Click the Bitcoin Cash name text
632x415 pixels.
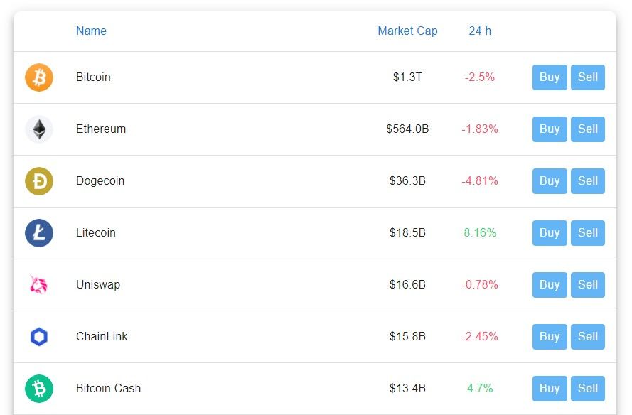(x=109, y=389)
